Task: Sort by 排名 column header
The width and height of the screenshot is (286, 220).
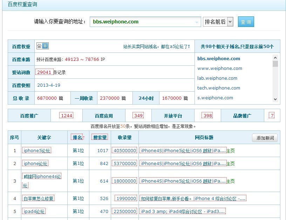Action: pyautogui.click(x=78, y=137)
